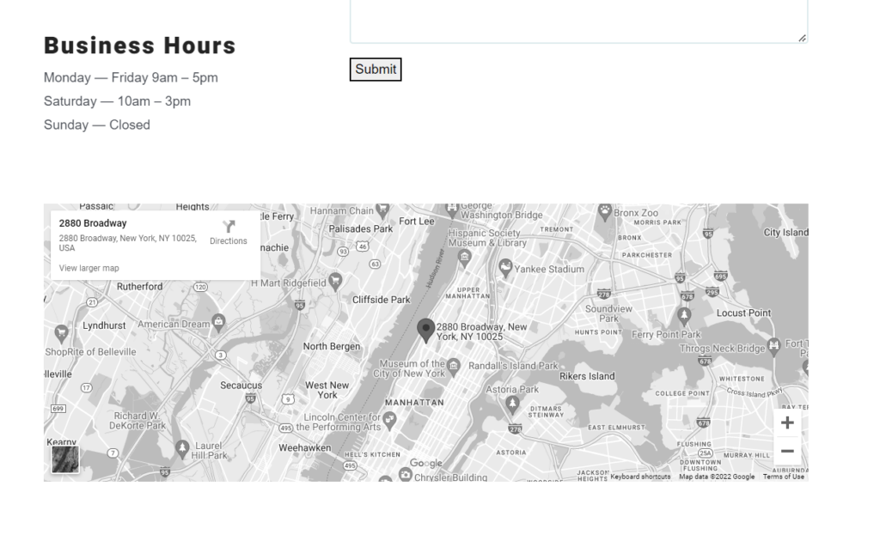This screenshot has width=880, height=547.
Task: Select the Lincoln Center marker icon
Action: click(390, 419)
